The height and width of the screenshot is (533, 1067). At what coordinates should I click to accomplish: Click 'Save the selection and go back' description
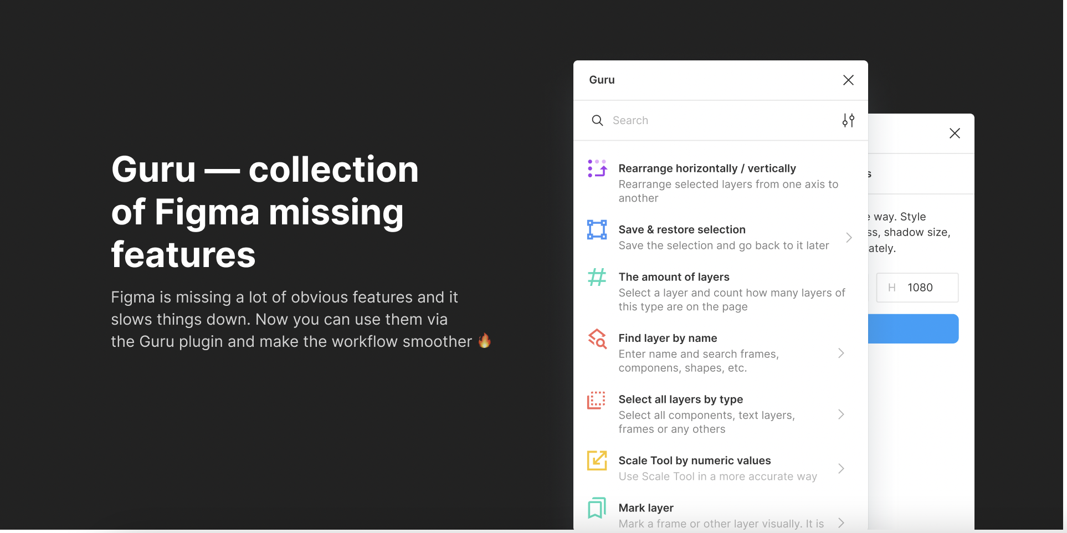pos(724,245)
